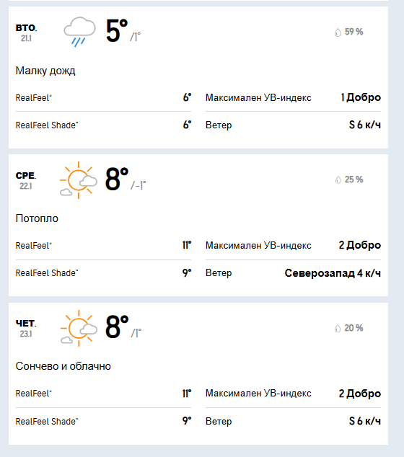Image resolution: width=404 pixels, height=457 pixels.
Task: Click the 5° high temperature for Tuesday
Action: point(117,30)
